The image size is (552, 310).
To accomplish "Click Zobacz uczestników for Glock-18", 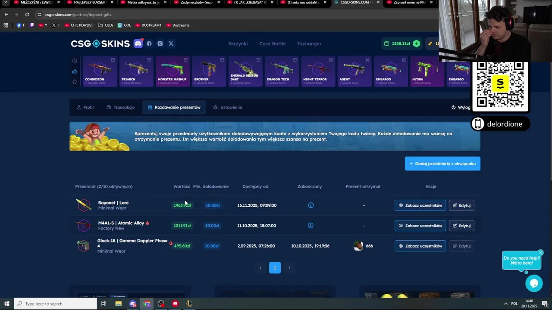I will click(420, 246).
